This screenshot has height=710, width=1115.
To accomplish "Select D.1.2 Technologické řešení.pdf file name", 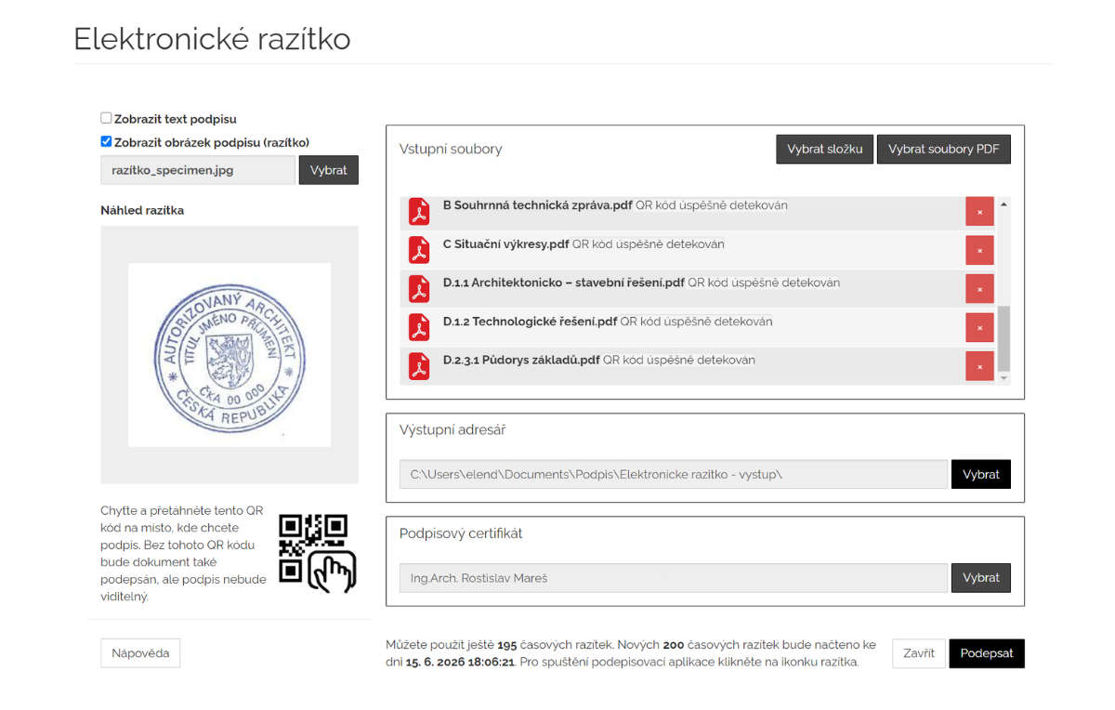I will pos(530,322).
